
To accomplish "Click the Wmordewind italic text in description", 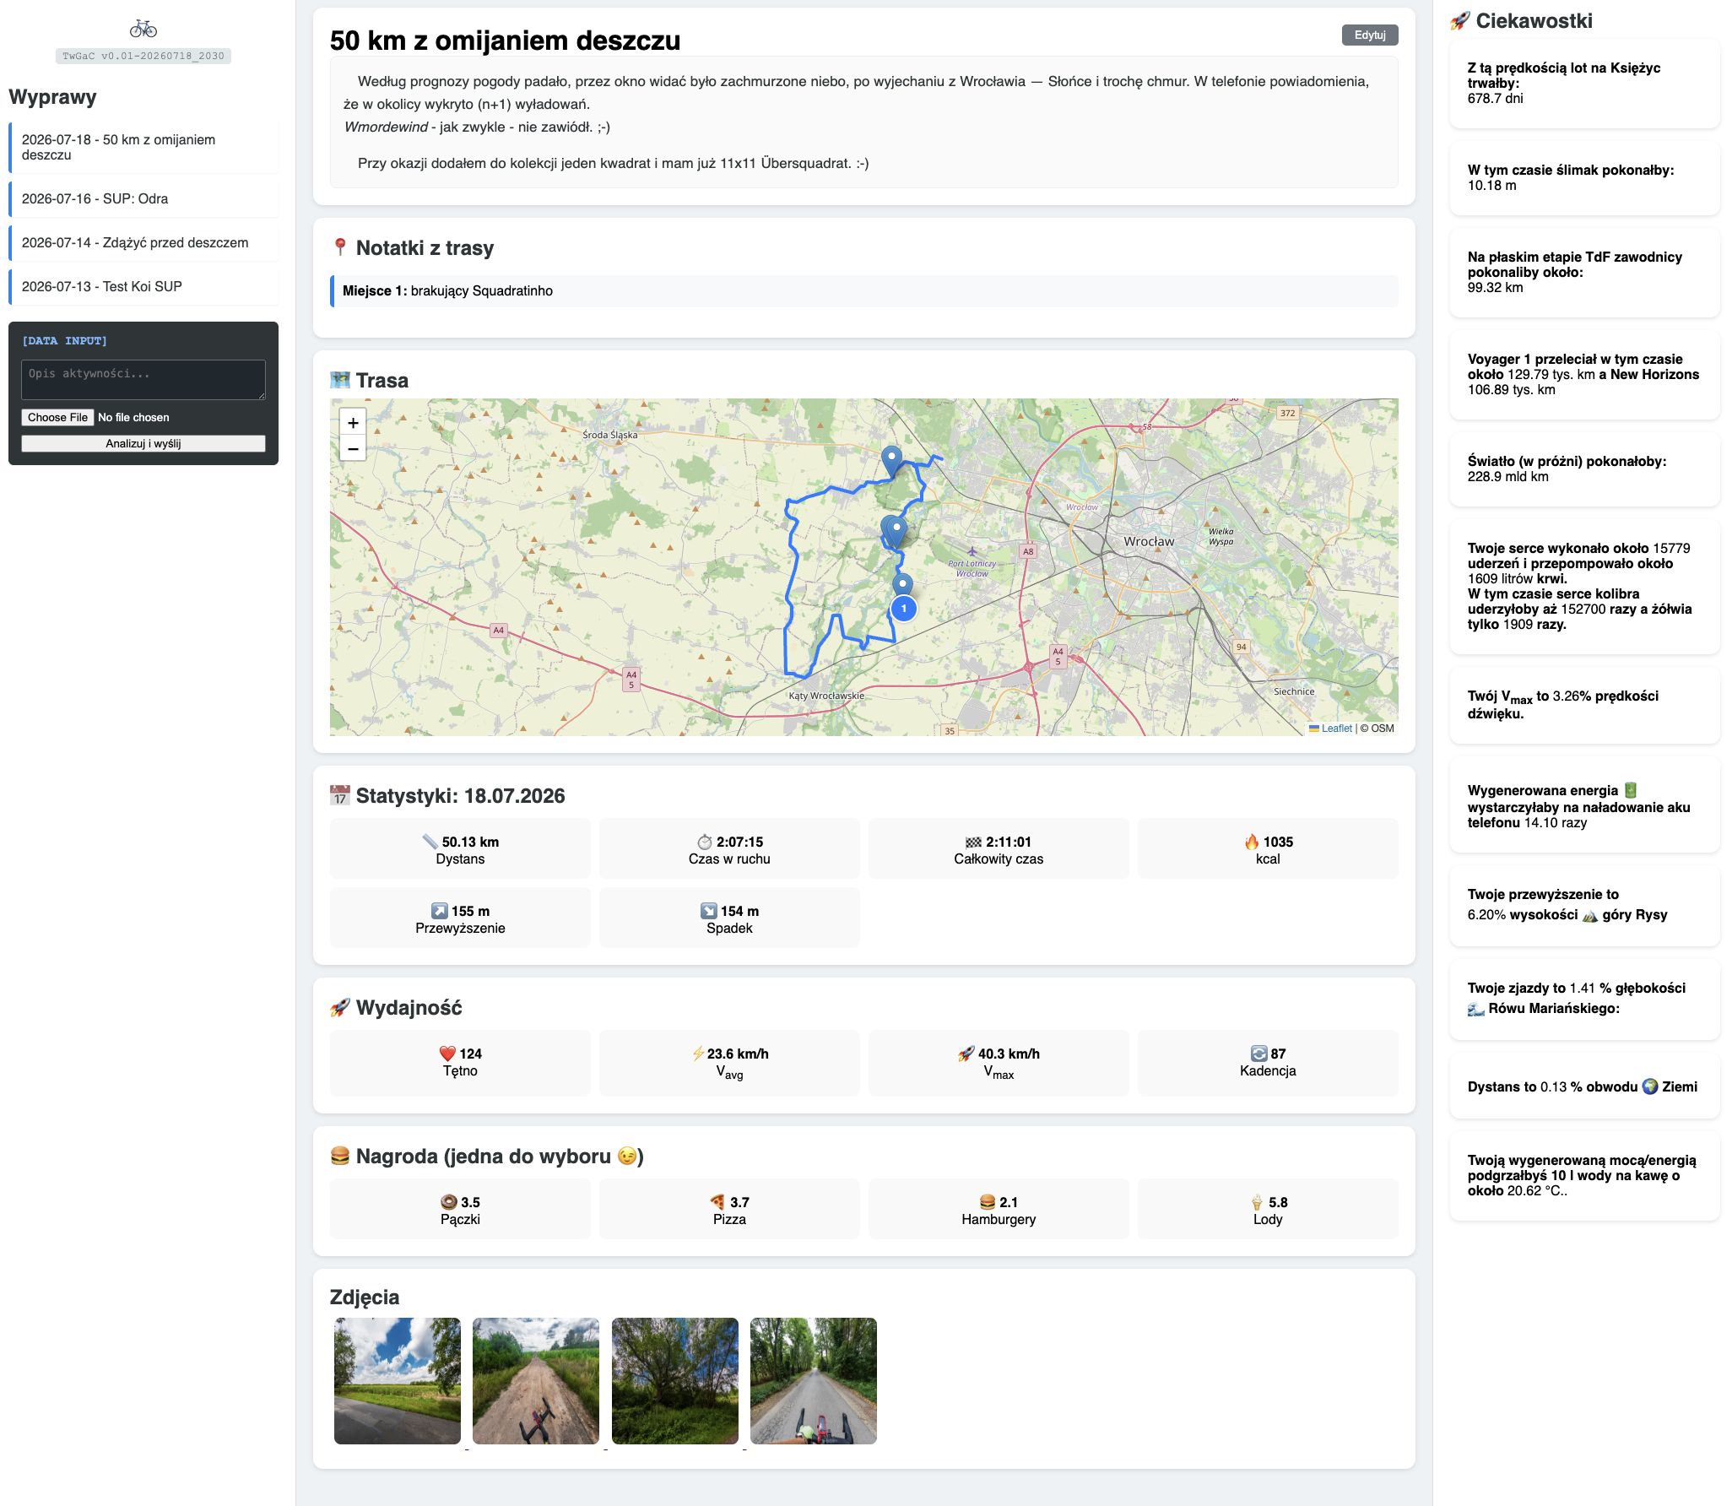I will pos(387,127).
